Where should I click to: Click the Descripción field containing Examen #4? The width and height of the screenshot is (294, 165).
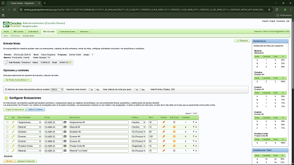pos(99,137)
